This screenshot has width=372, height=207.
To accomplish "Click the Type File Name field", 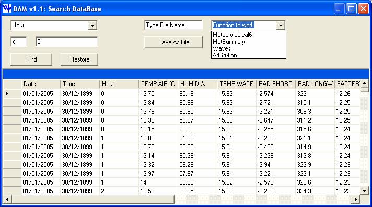I will (x=173, y=25).
